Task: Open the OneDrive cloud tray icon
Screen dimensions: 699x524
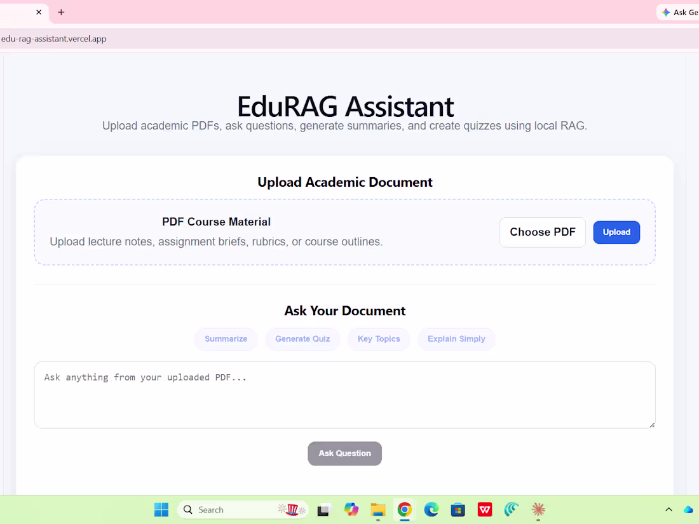Action: (x=688, y=509)
